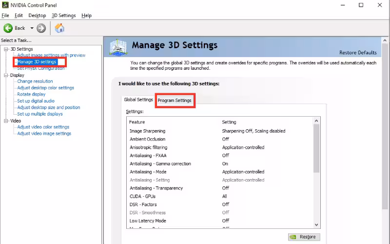The image size is (390, 244).
Task: Close the NVIDIA Control Panel window
Action: (x=380, y=5)
